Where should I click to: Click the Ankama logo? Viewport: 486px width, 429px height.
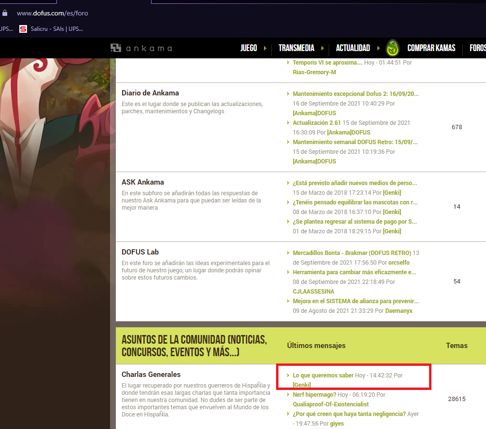pos(141,48)
